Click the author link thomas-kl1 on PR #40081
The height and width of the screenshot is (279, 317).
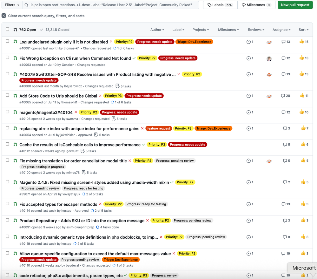point(72,48)
